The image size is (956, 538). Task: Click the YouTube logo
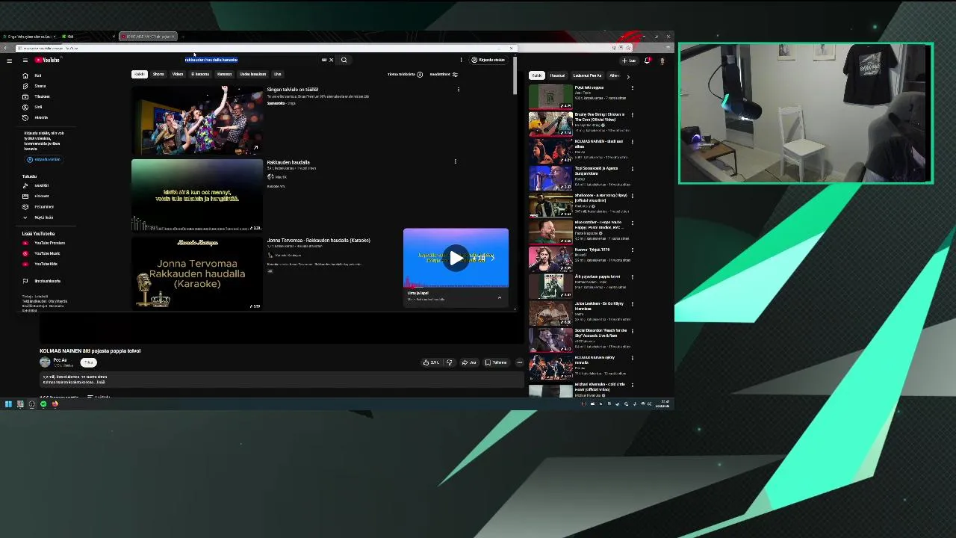click(x=47, y=60)
